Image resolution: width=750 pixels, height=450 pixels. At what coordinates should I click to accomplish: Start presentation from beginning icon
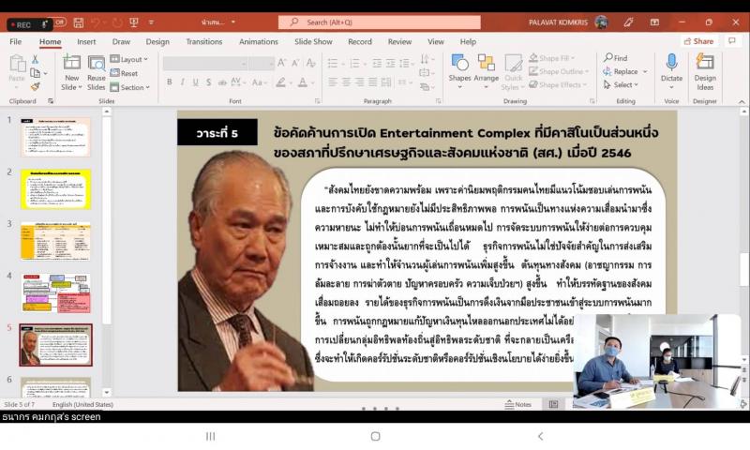(x=134, y=22)
